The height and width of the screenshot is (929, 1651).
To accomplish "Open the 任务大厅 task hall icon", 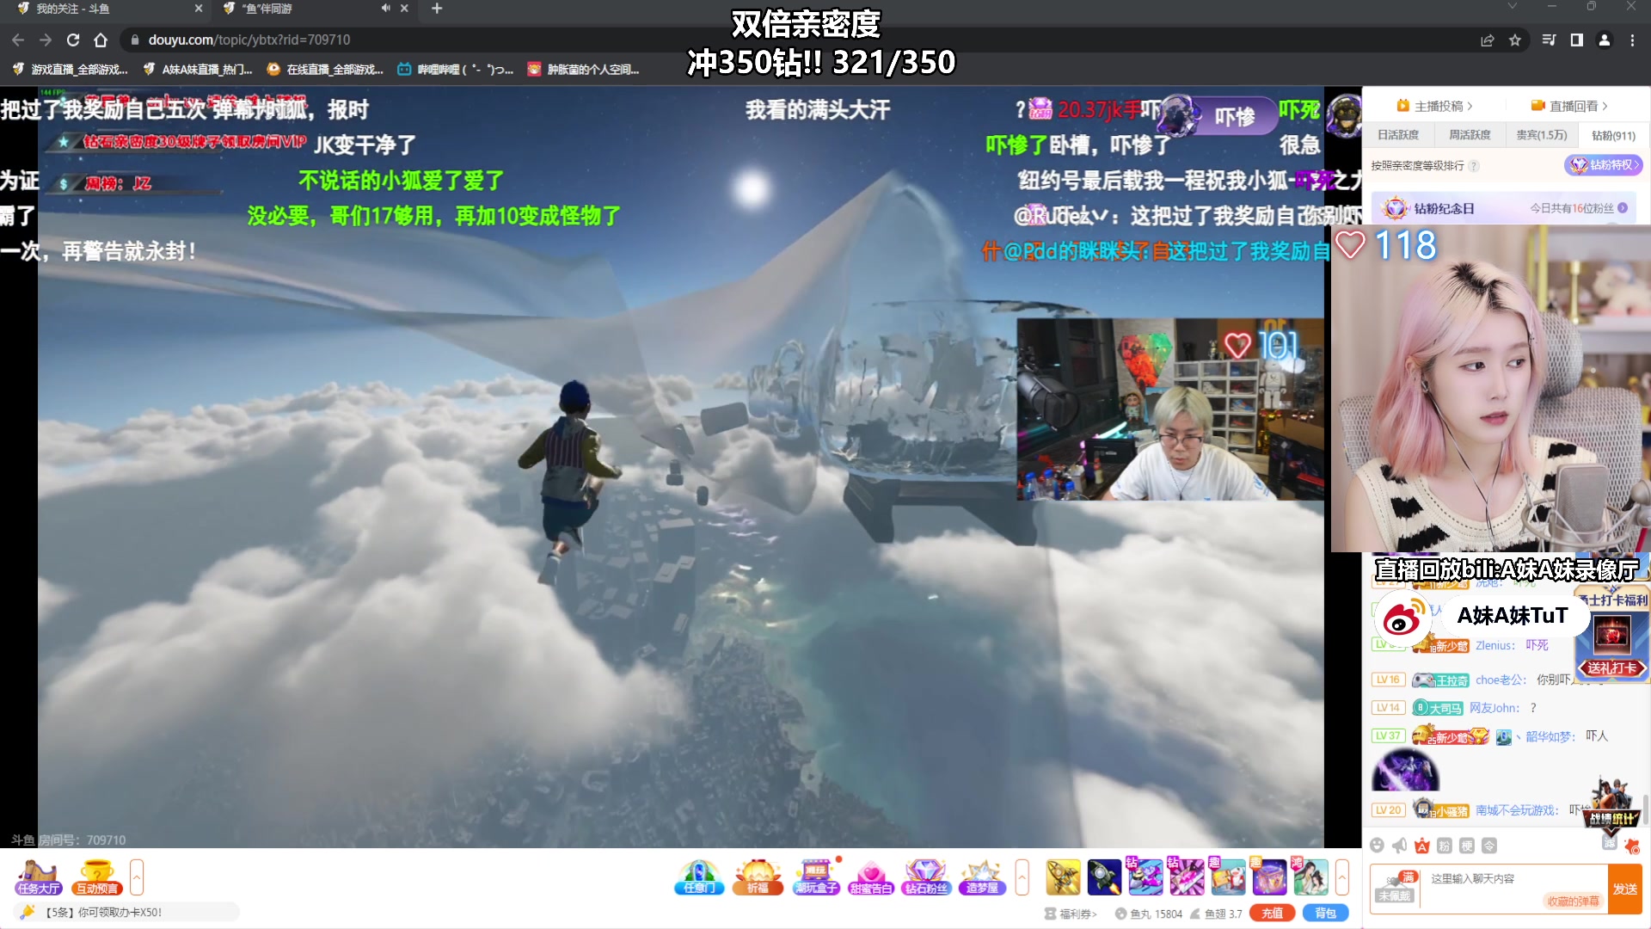I will [38, 877].
